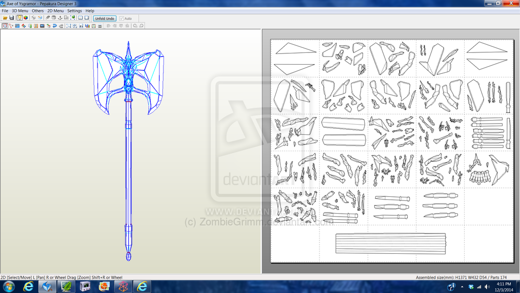Select the join/disjoin face scissors tool
This screenshot has height=293, width=520.
click(11, 25)
